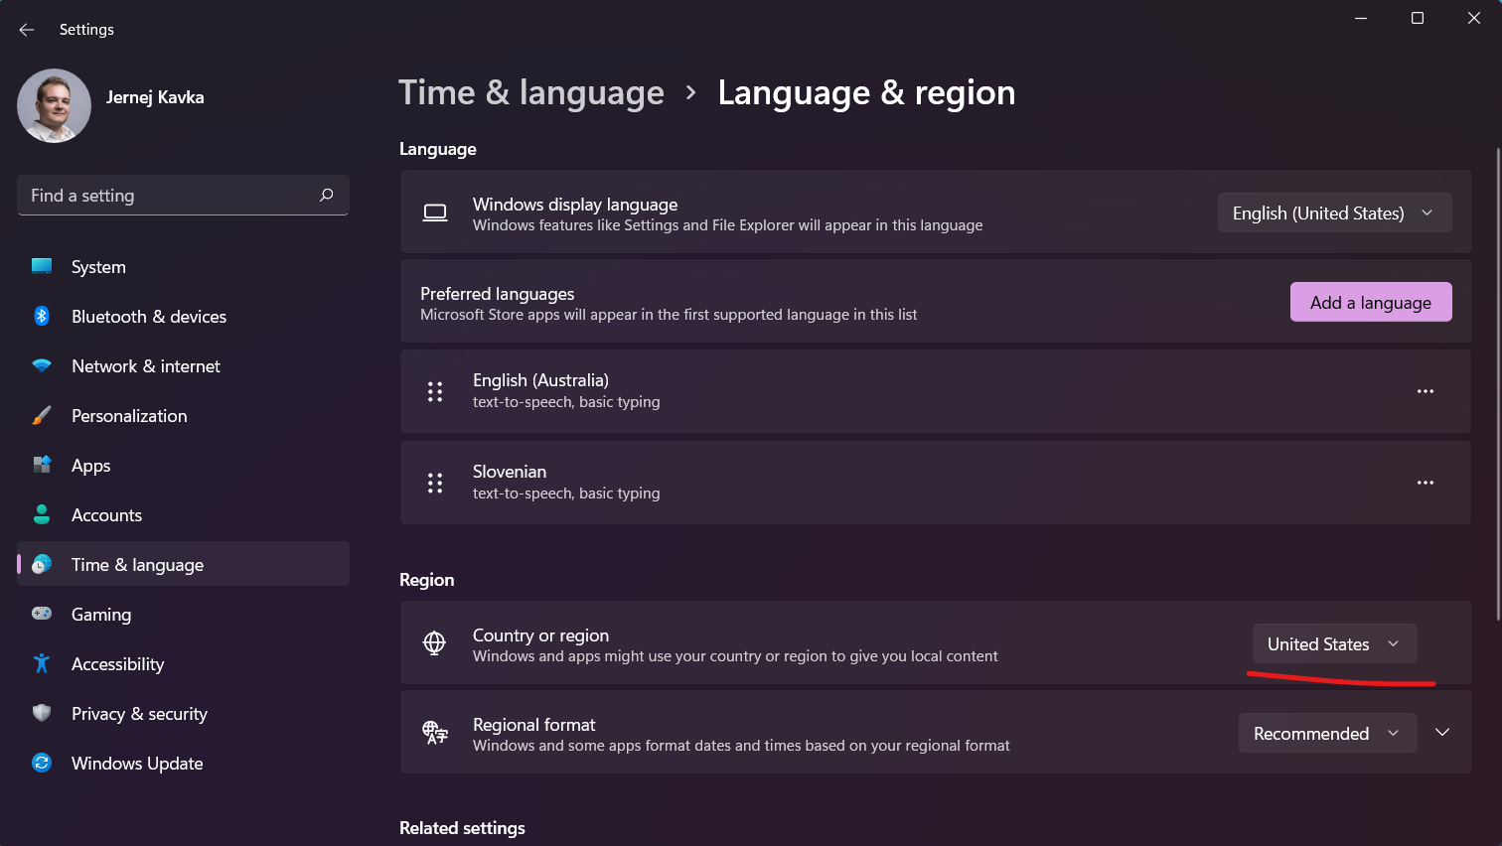Viewport: 1502px width, 846px height.
Task: Click Add a language button
Action: click(x=1371, y=302)
